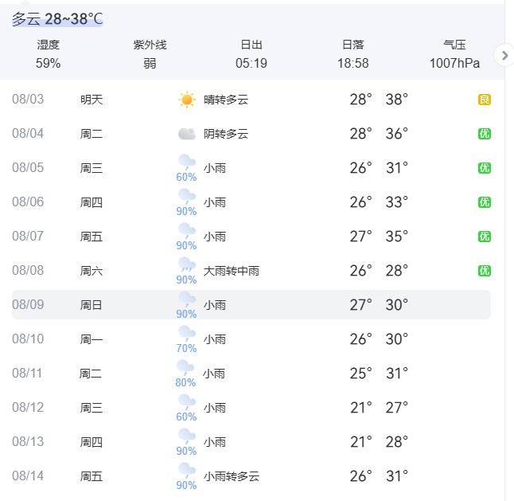Image resolution: width=514 pixels, height=501 pixels.
Task: Select the 08/12 date
Action: click(x=28, y=408)
